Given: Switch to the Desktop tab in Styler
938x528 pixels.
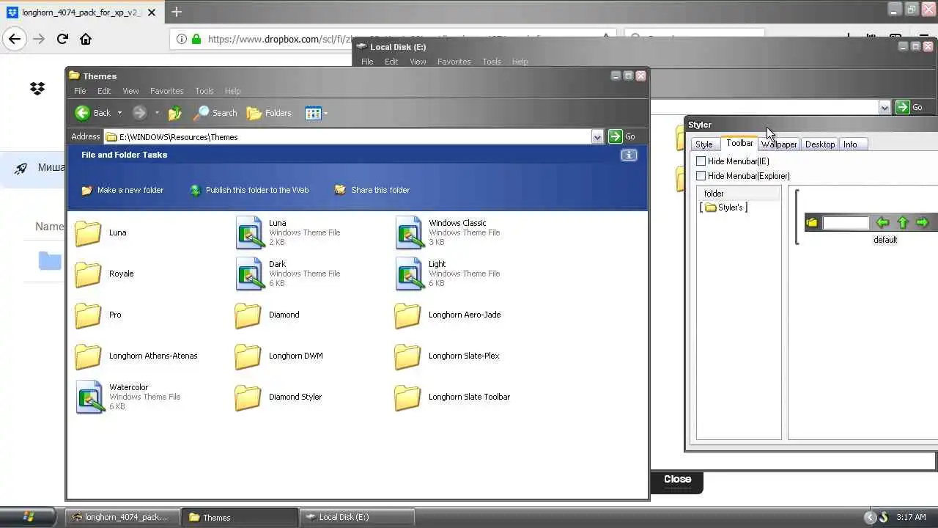Looking at the screenshot, I should pyautogui.click(x=820, y=144).
